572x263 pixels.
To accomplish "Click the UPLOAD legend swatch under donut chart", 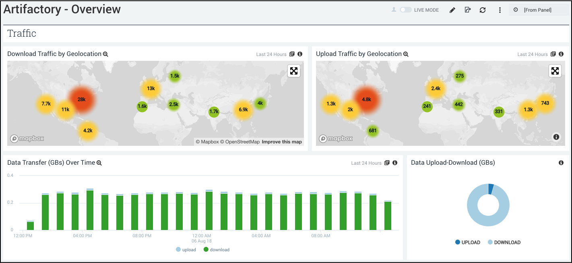I will point(458,242).
